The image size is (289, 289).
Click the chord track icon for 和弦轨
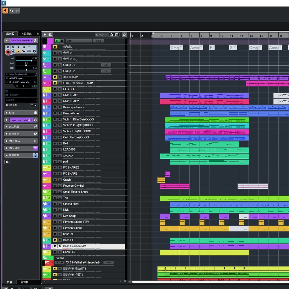(x=45, y=47)
